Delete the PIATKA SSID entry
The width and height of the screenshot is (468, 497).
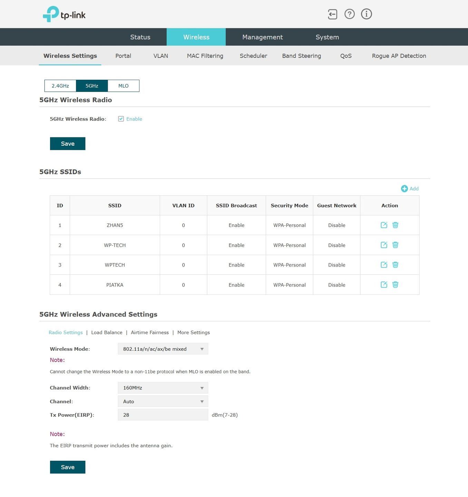coord(396,285)
